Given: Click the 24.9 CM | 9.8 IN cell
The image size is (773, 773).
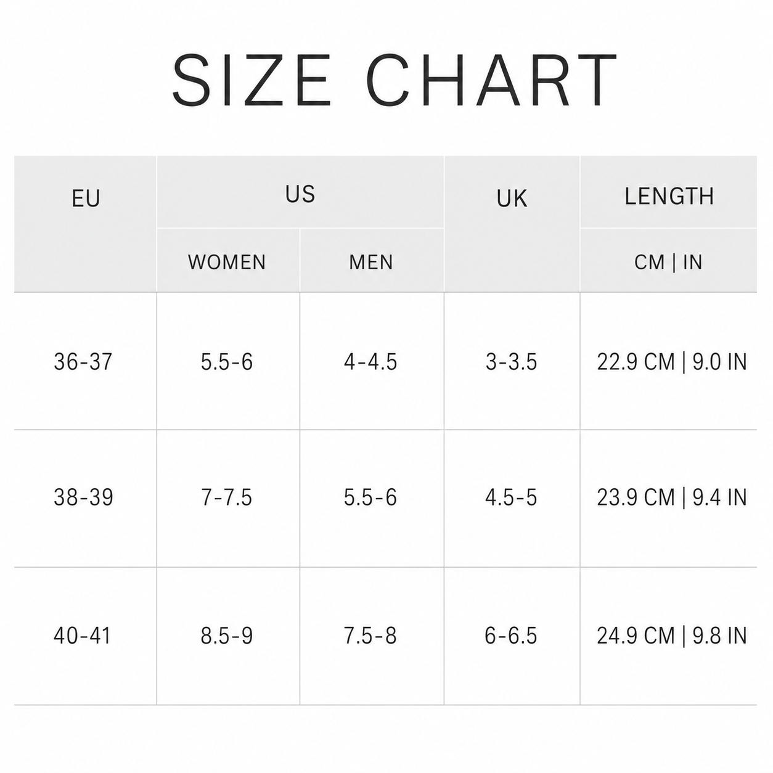Looking at the screenshot, I should 669,636.
